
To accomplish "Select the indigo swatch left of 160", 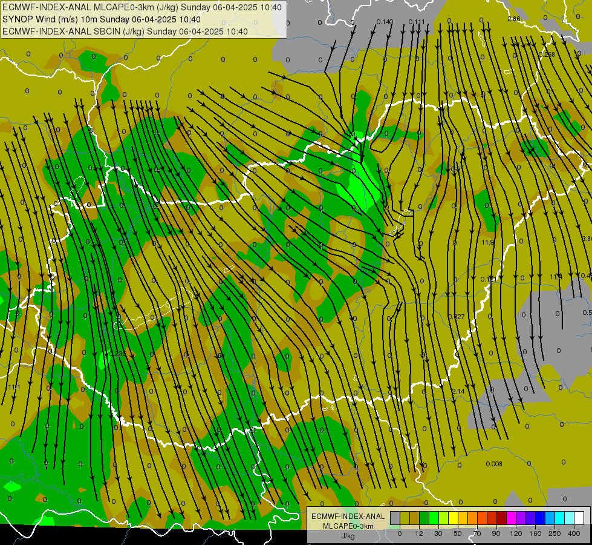I will tap(531, 518).
